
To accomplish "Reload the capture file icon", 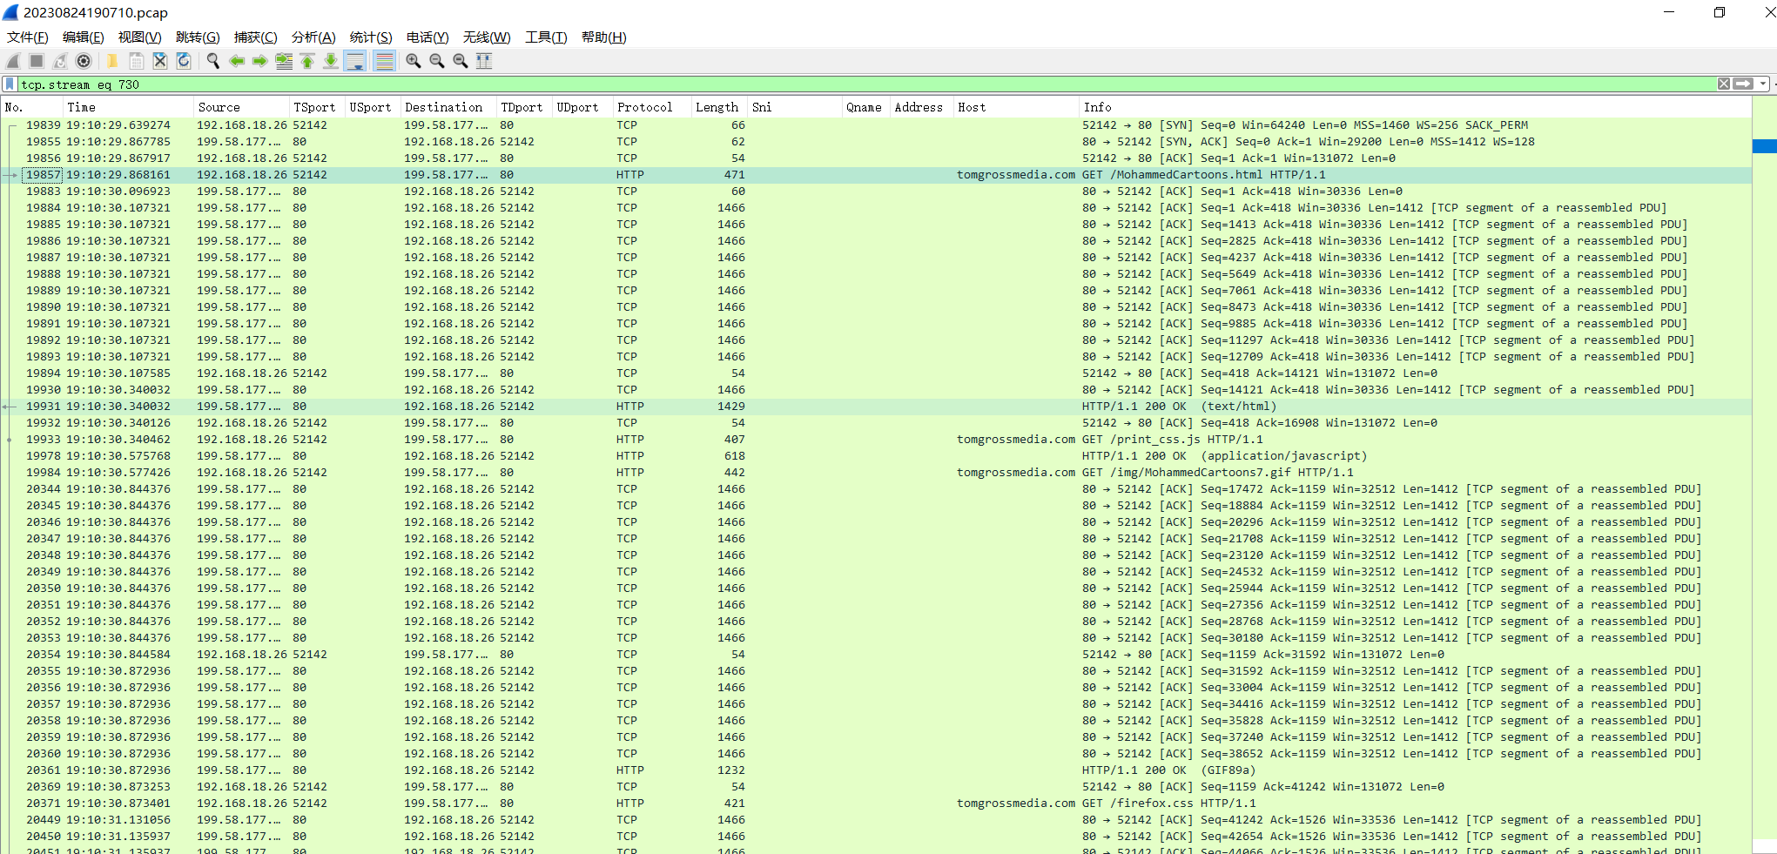I will [x=184, y=61].
